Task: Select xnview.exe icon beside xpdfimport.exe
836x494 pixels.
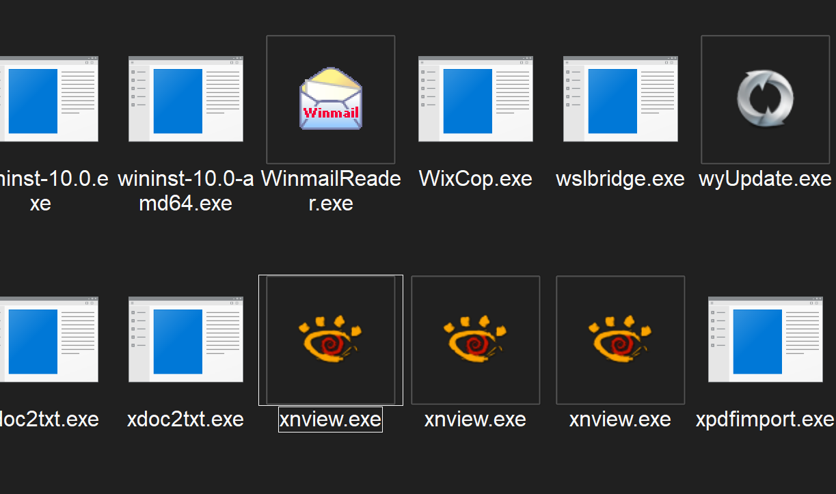Action: (x=620, y=340)
